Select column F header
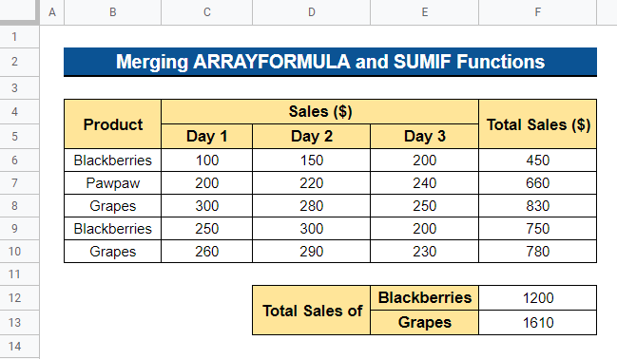The image size is (617, 359). point(537,12)
